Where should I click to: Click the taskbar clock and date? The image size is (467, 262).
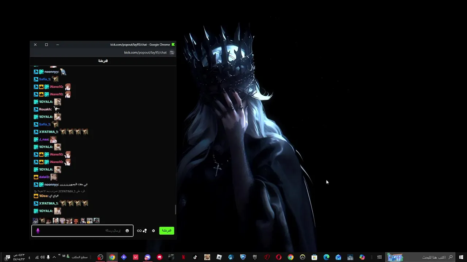click(19, 257)
